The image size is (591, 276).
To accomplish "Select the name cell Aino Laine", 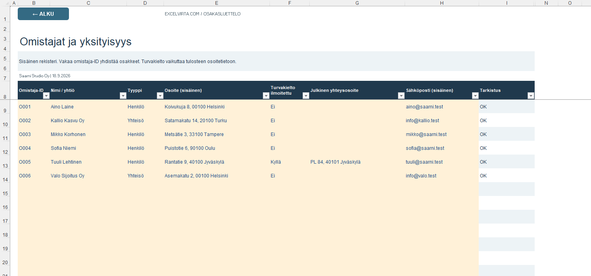I will (x=88, y=107).
